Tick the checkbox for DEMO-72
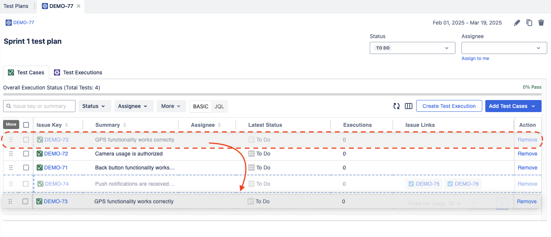 point(26,154)
